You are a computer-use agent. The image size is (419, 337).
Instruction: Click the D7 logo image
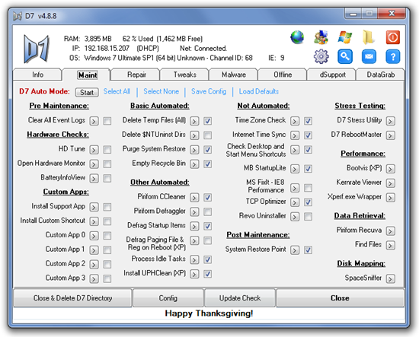[x=37, y=49]
